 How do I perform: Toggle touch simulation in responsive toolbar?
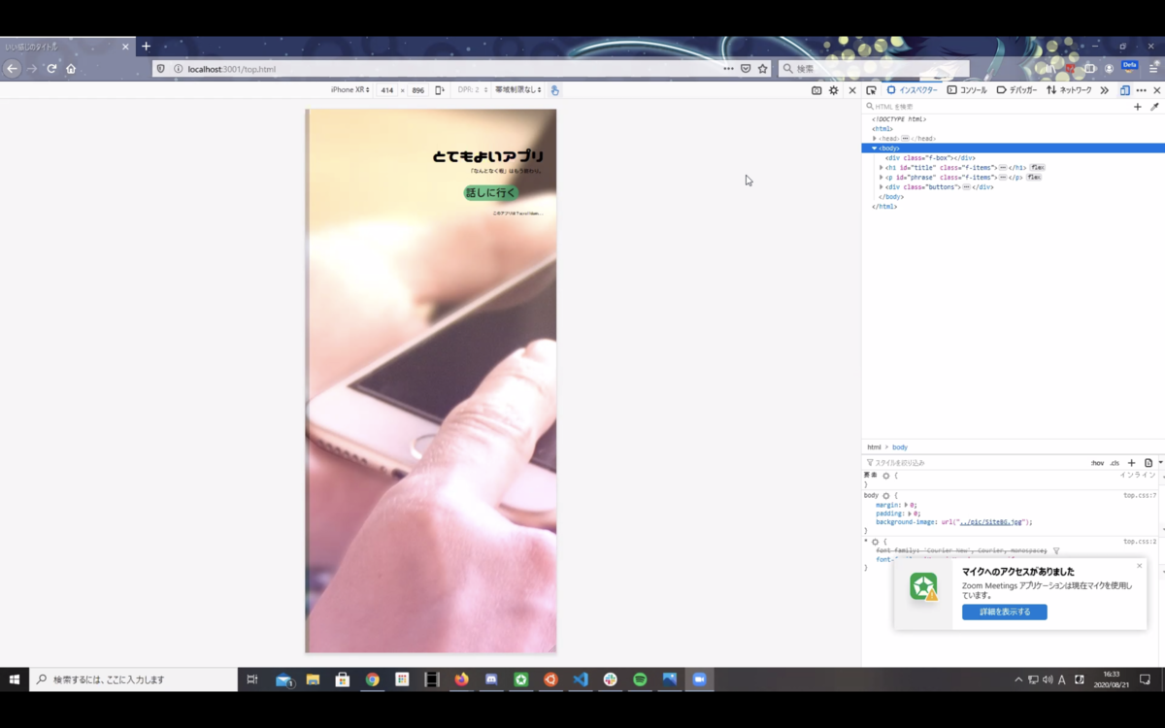[x=554, y=90]
